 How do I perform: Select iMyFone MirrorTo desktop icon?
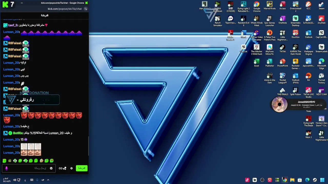tap(270, 50)
